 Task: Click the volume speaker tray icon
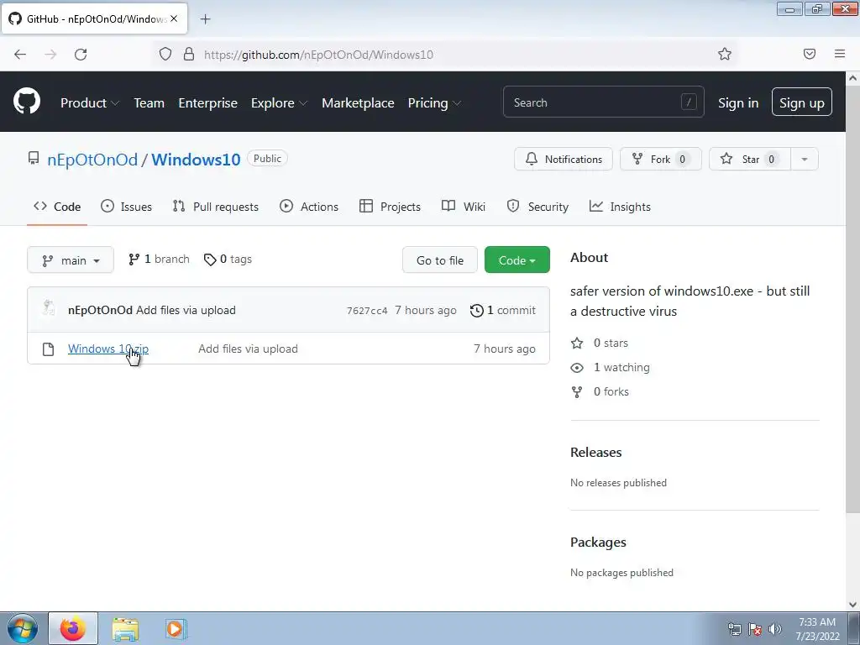tap(775, 629)
